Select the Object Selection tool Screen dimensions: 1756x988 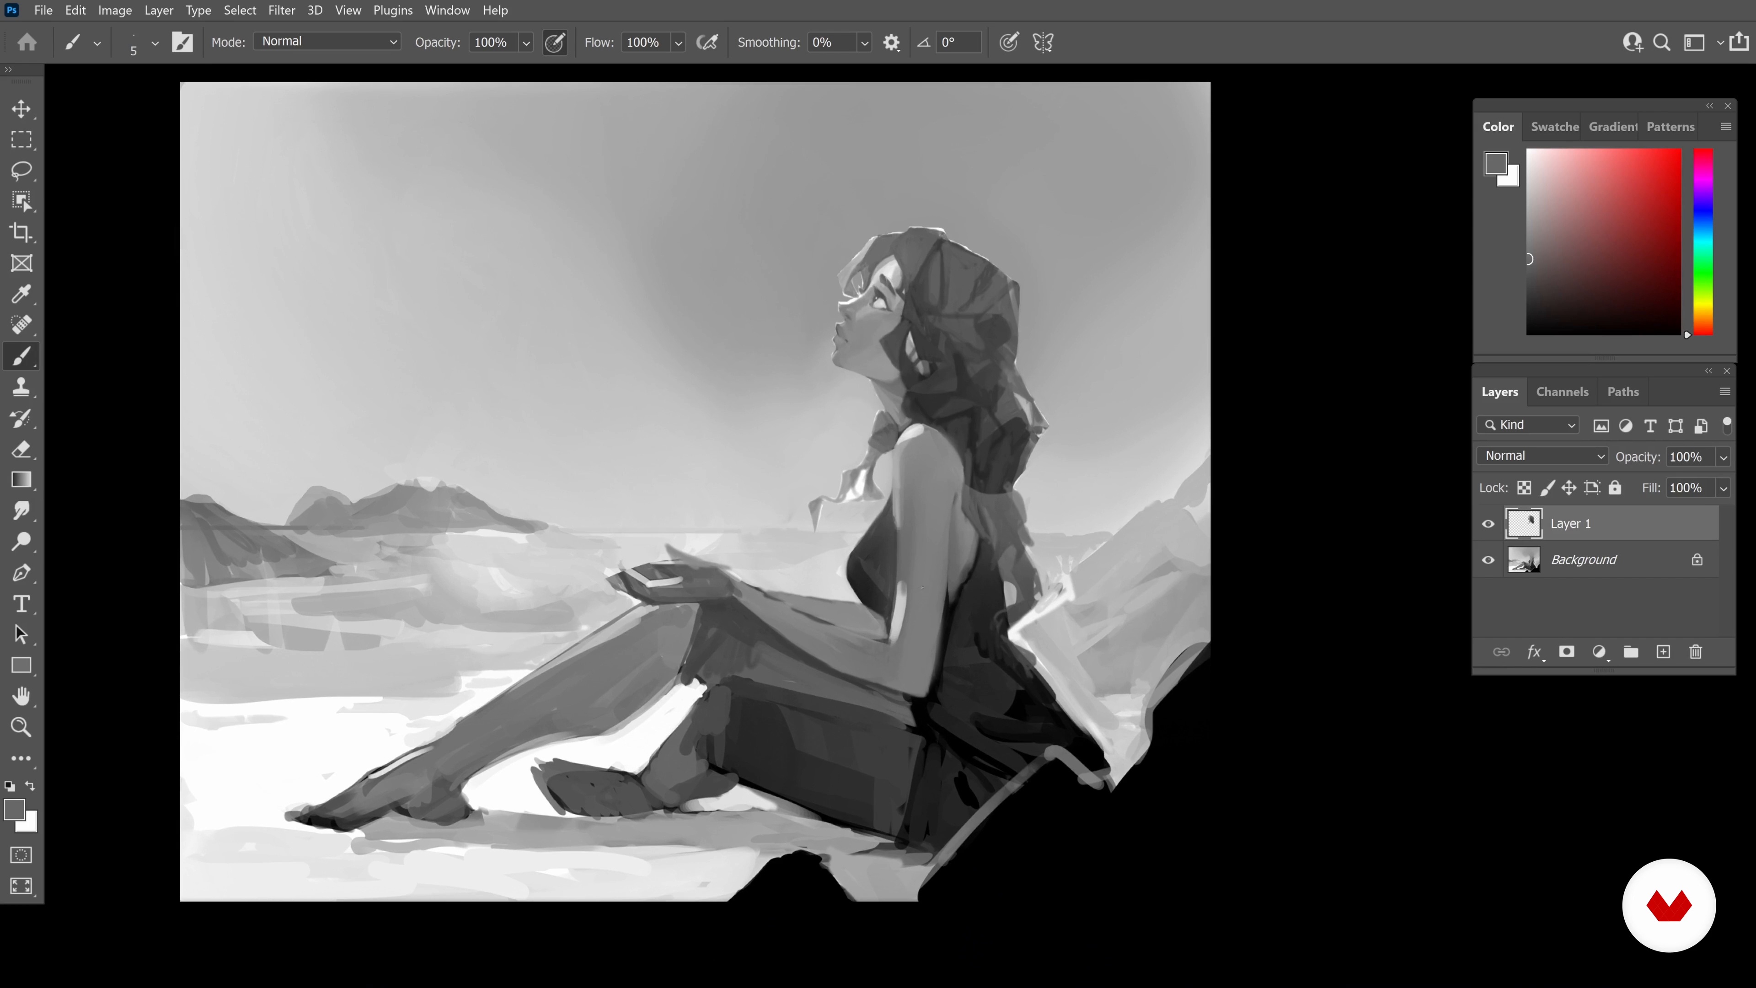(x=21, y=202)
